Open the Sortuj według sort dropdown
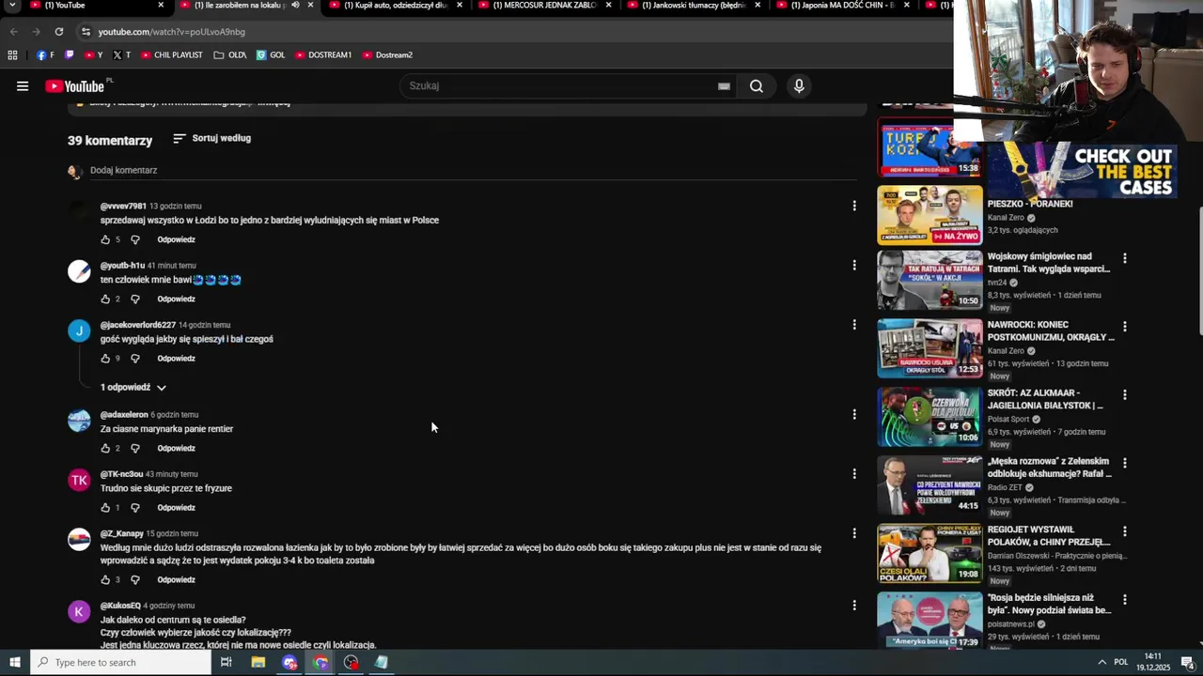Screen dimensions: 1203x676 [x=212, y=138]
